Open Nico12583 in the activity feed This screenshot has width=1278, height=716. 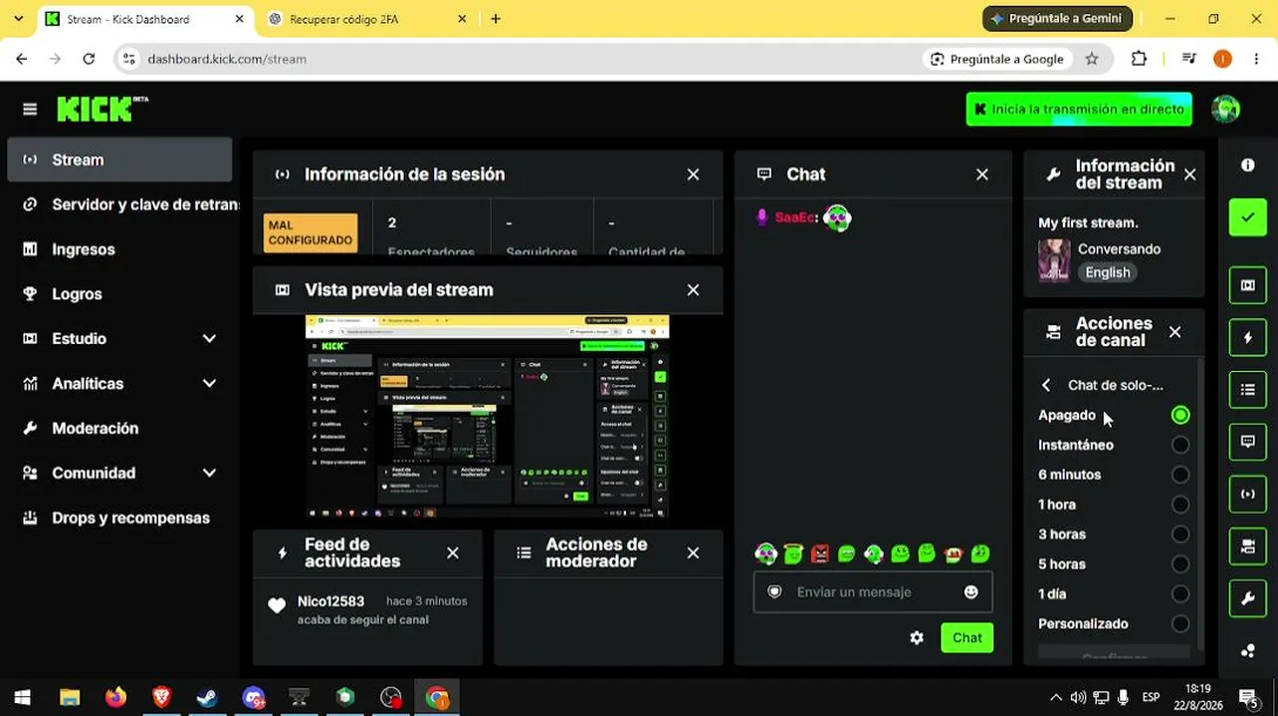(x=330, y=602)
